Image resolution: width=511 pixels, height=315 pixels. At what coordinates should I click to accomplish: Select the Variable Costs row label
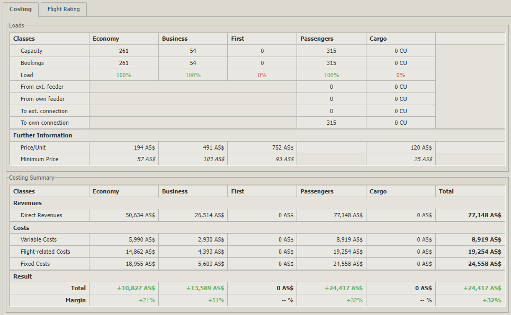39,239
